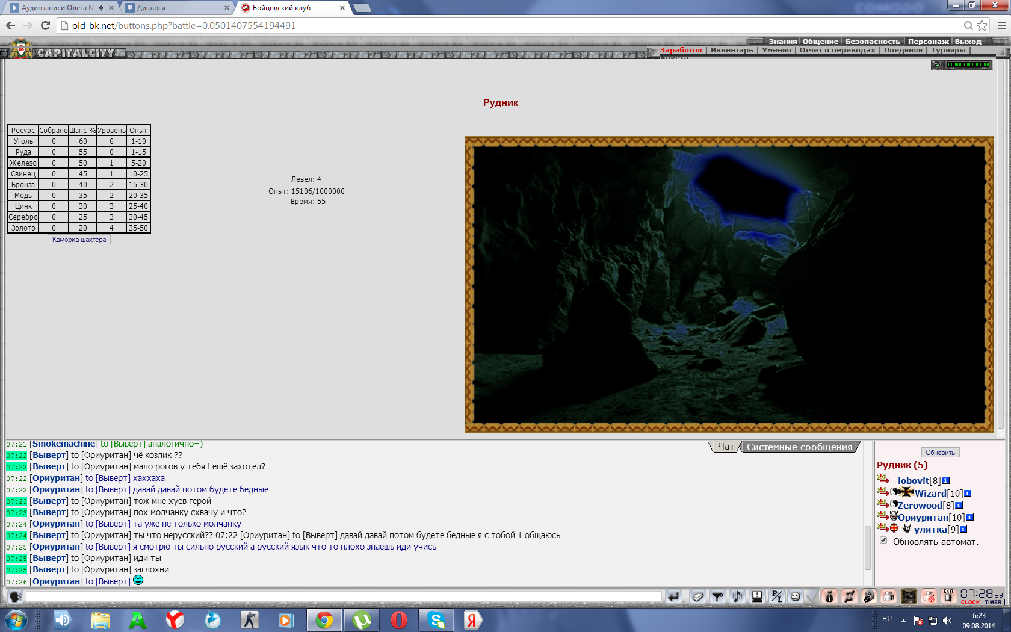Click the money bag info icon
This screenshot has width=1011, height=632.
coord(829,596)
